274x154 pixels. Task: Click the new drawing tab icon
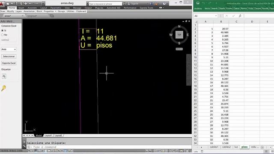point(52,16)
